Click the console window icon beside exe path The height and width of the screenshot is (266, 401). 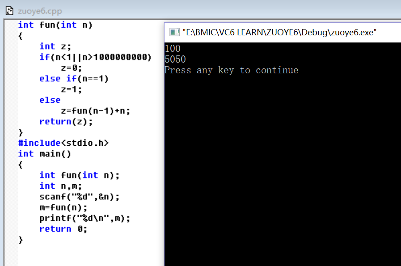(x=174, y=32)
